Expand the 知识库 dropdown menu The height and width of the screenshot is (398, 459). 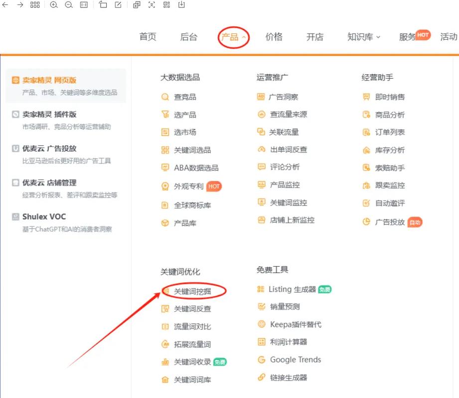click(x=363, y=37)
